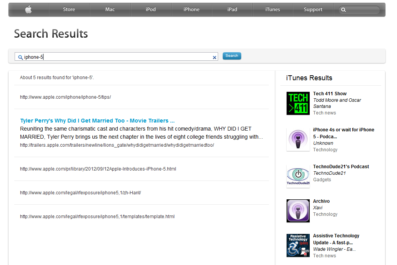Focus the 'iphone-5' search input box
This screenshot has width=397, height=265.
116,56
